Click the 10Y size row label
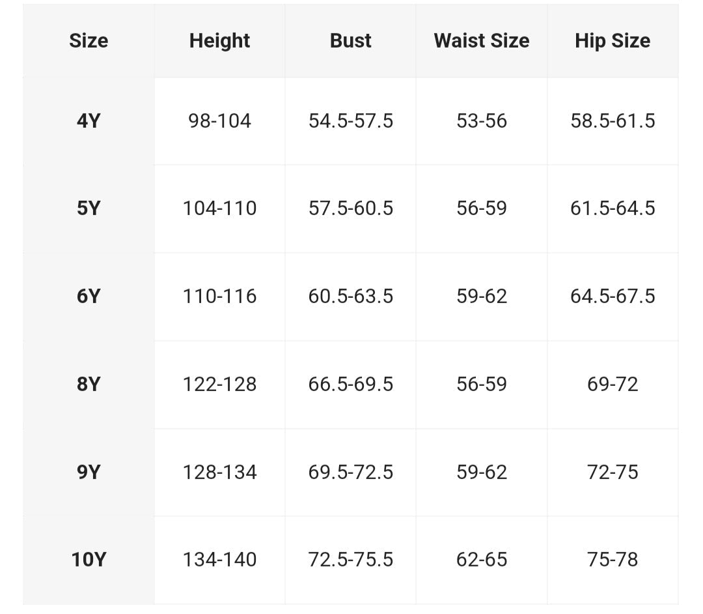The height and width of the screenshot is (614, 703). 89,559
